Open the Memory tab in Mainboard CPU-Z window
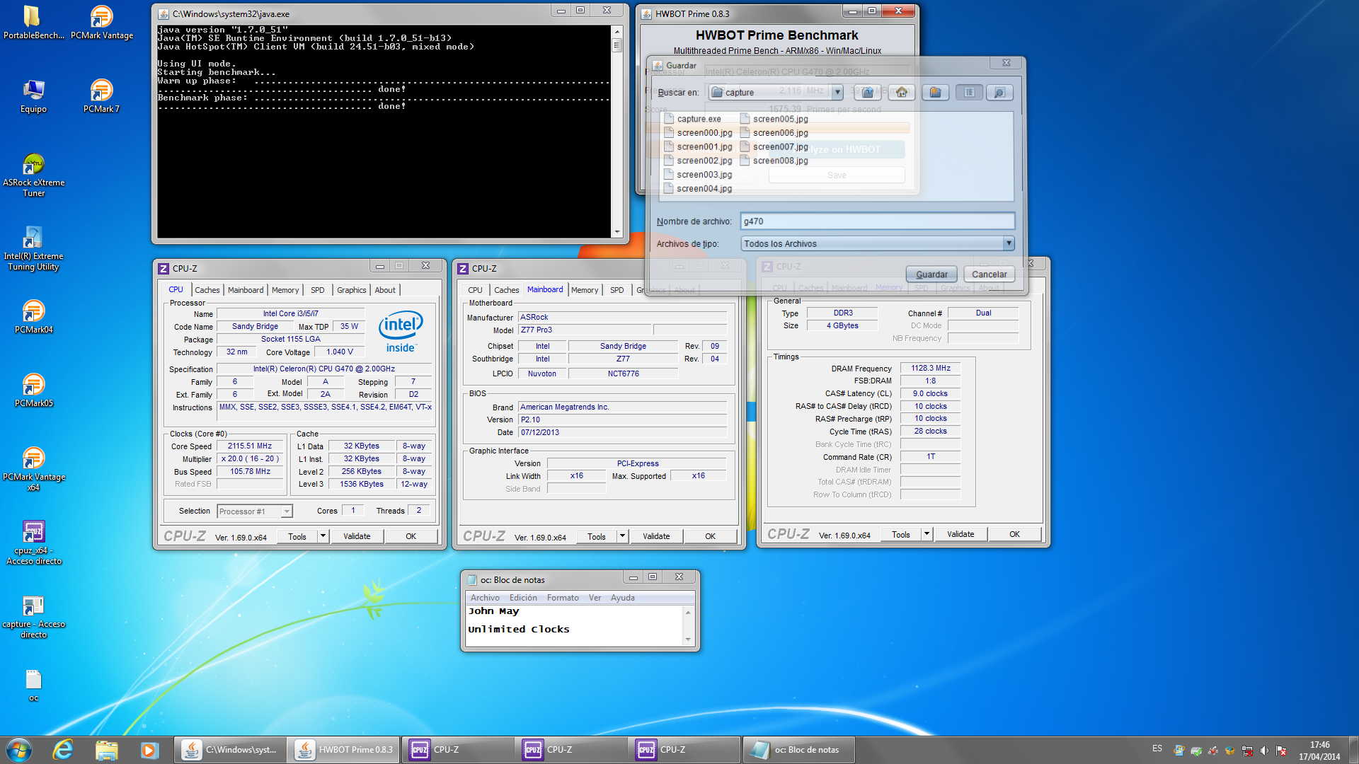The width and height of the screenshot is (1359, 764). (x=585, y=290)
